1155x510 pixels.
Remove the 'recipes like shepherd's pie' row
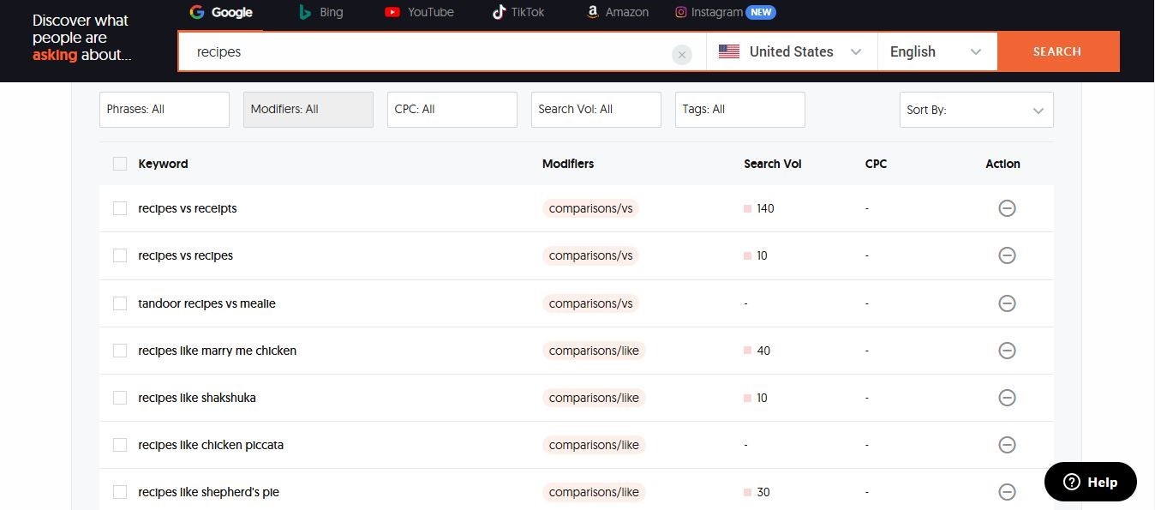click(x=1007, y=492)
